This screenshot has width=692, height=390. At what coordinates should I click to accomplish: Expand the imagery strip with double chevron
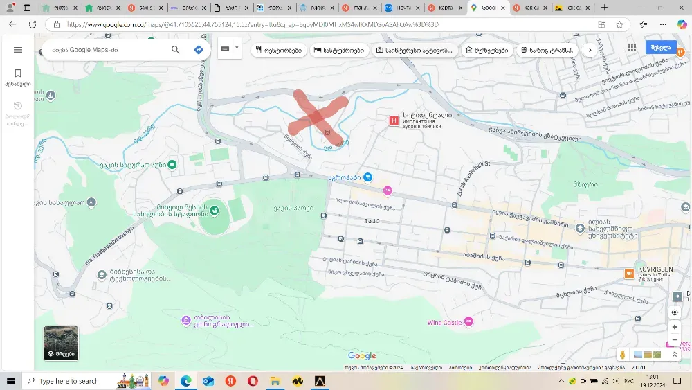coord(675,355)
